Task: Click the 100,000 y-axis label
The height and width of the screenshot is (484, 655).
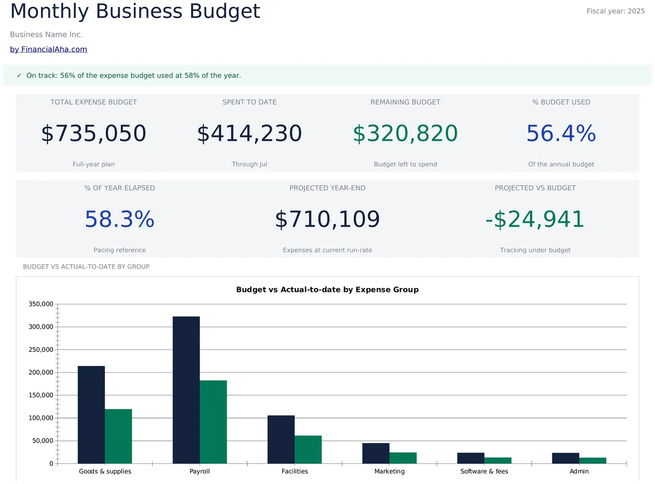Action: pyautogui.click(x=41, y=418)
